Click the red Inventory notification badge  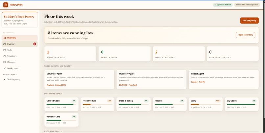click(x=35, y=44)
